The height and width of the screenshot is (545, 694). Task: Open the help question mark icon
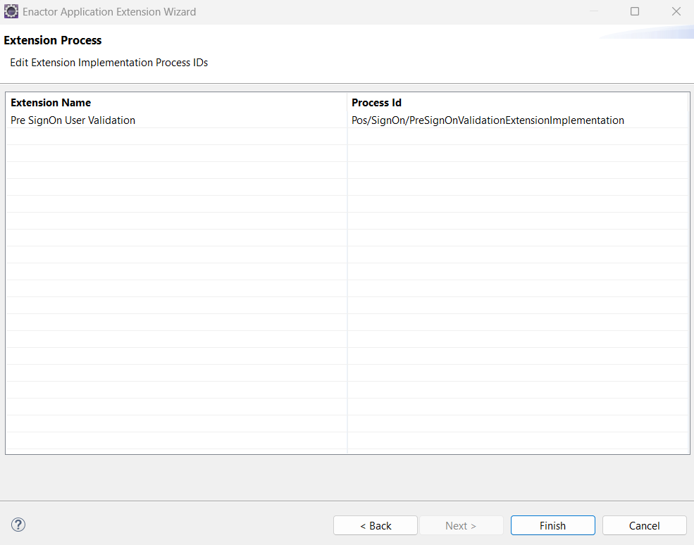(x=18, y=525)
